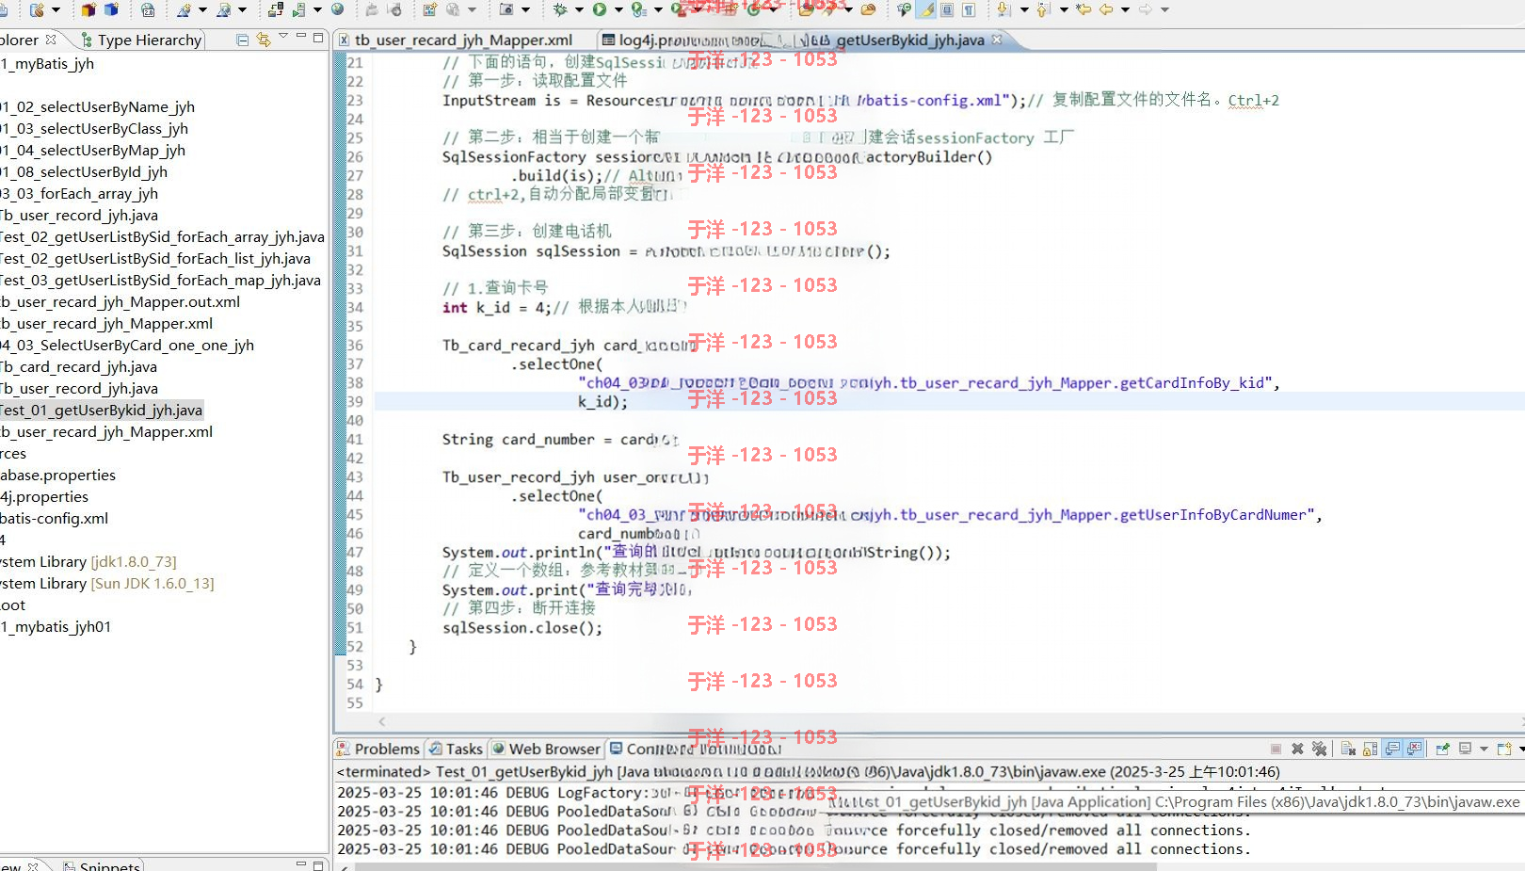
Task: Toggle Block Selection Mode icon
Action: click(947, 9)
